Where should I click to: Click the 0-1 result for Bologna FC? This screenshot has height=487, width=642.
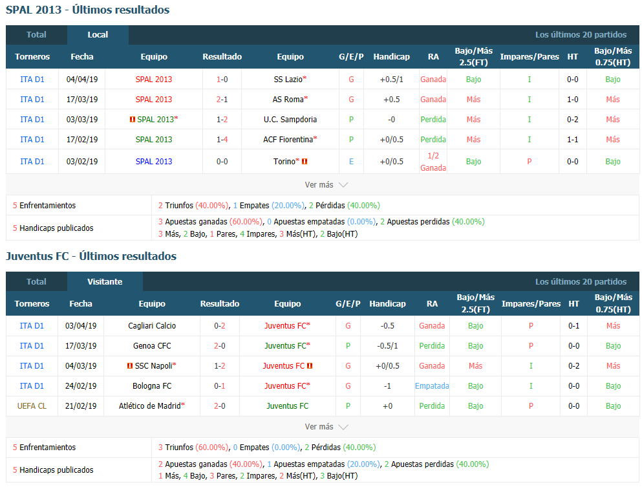point(219,386)
